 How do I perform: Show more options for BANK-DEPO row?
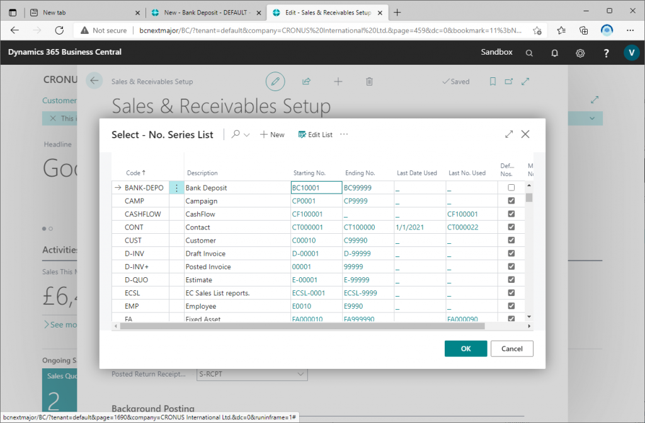[x=176, y=188]
